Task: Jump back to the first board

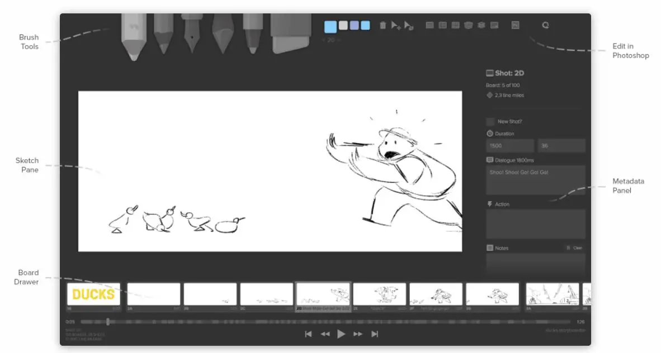Action: pyautogui.click(x=308, y=334)
